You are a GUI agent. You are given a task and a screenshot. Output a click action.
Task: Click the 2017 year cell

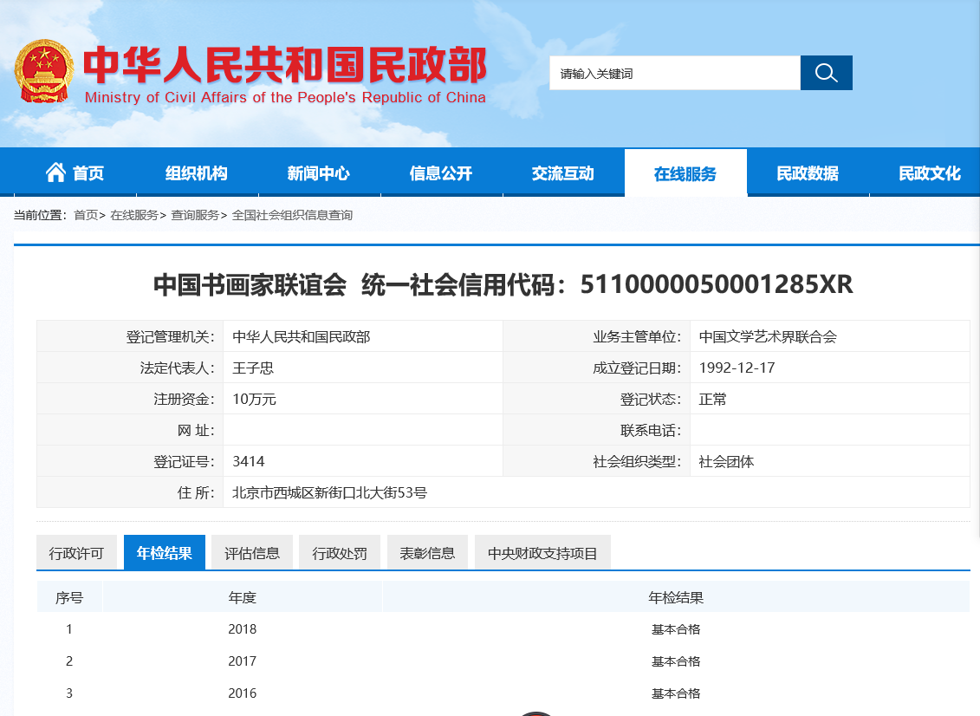243,661
